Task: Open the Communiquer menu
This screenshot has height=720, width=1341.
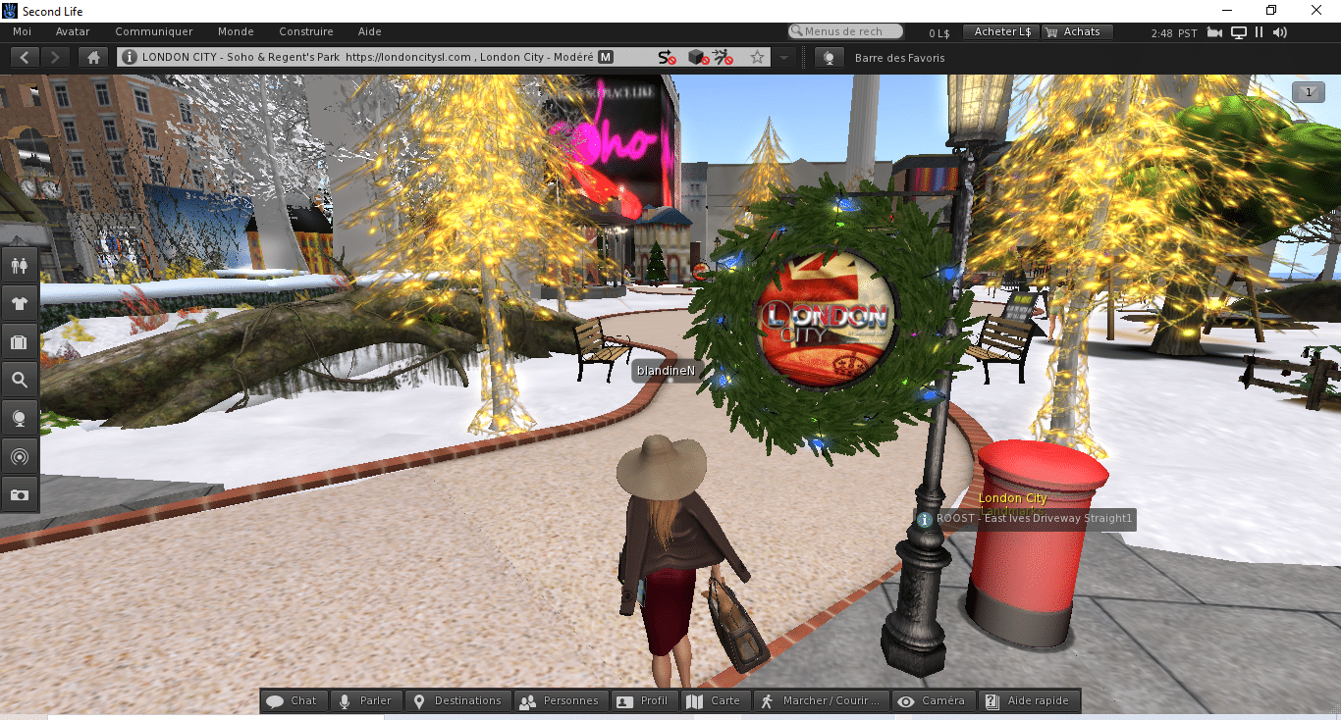Action: tap(154, 31)
